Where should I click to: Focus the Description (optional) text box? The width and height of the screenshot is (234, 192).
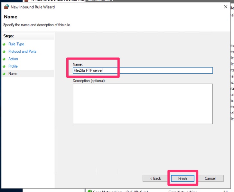[143, 104]
